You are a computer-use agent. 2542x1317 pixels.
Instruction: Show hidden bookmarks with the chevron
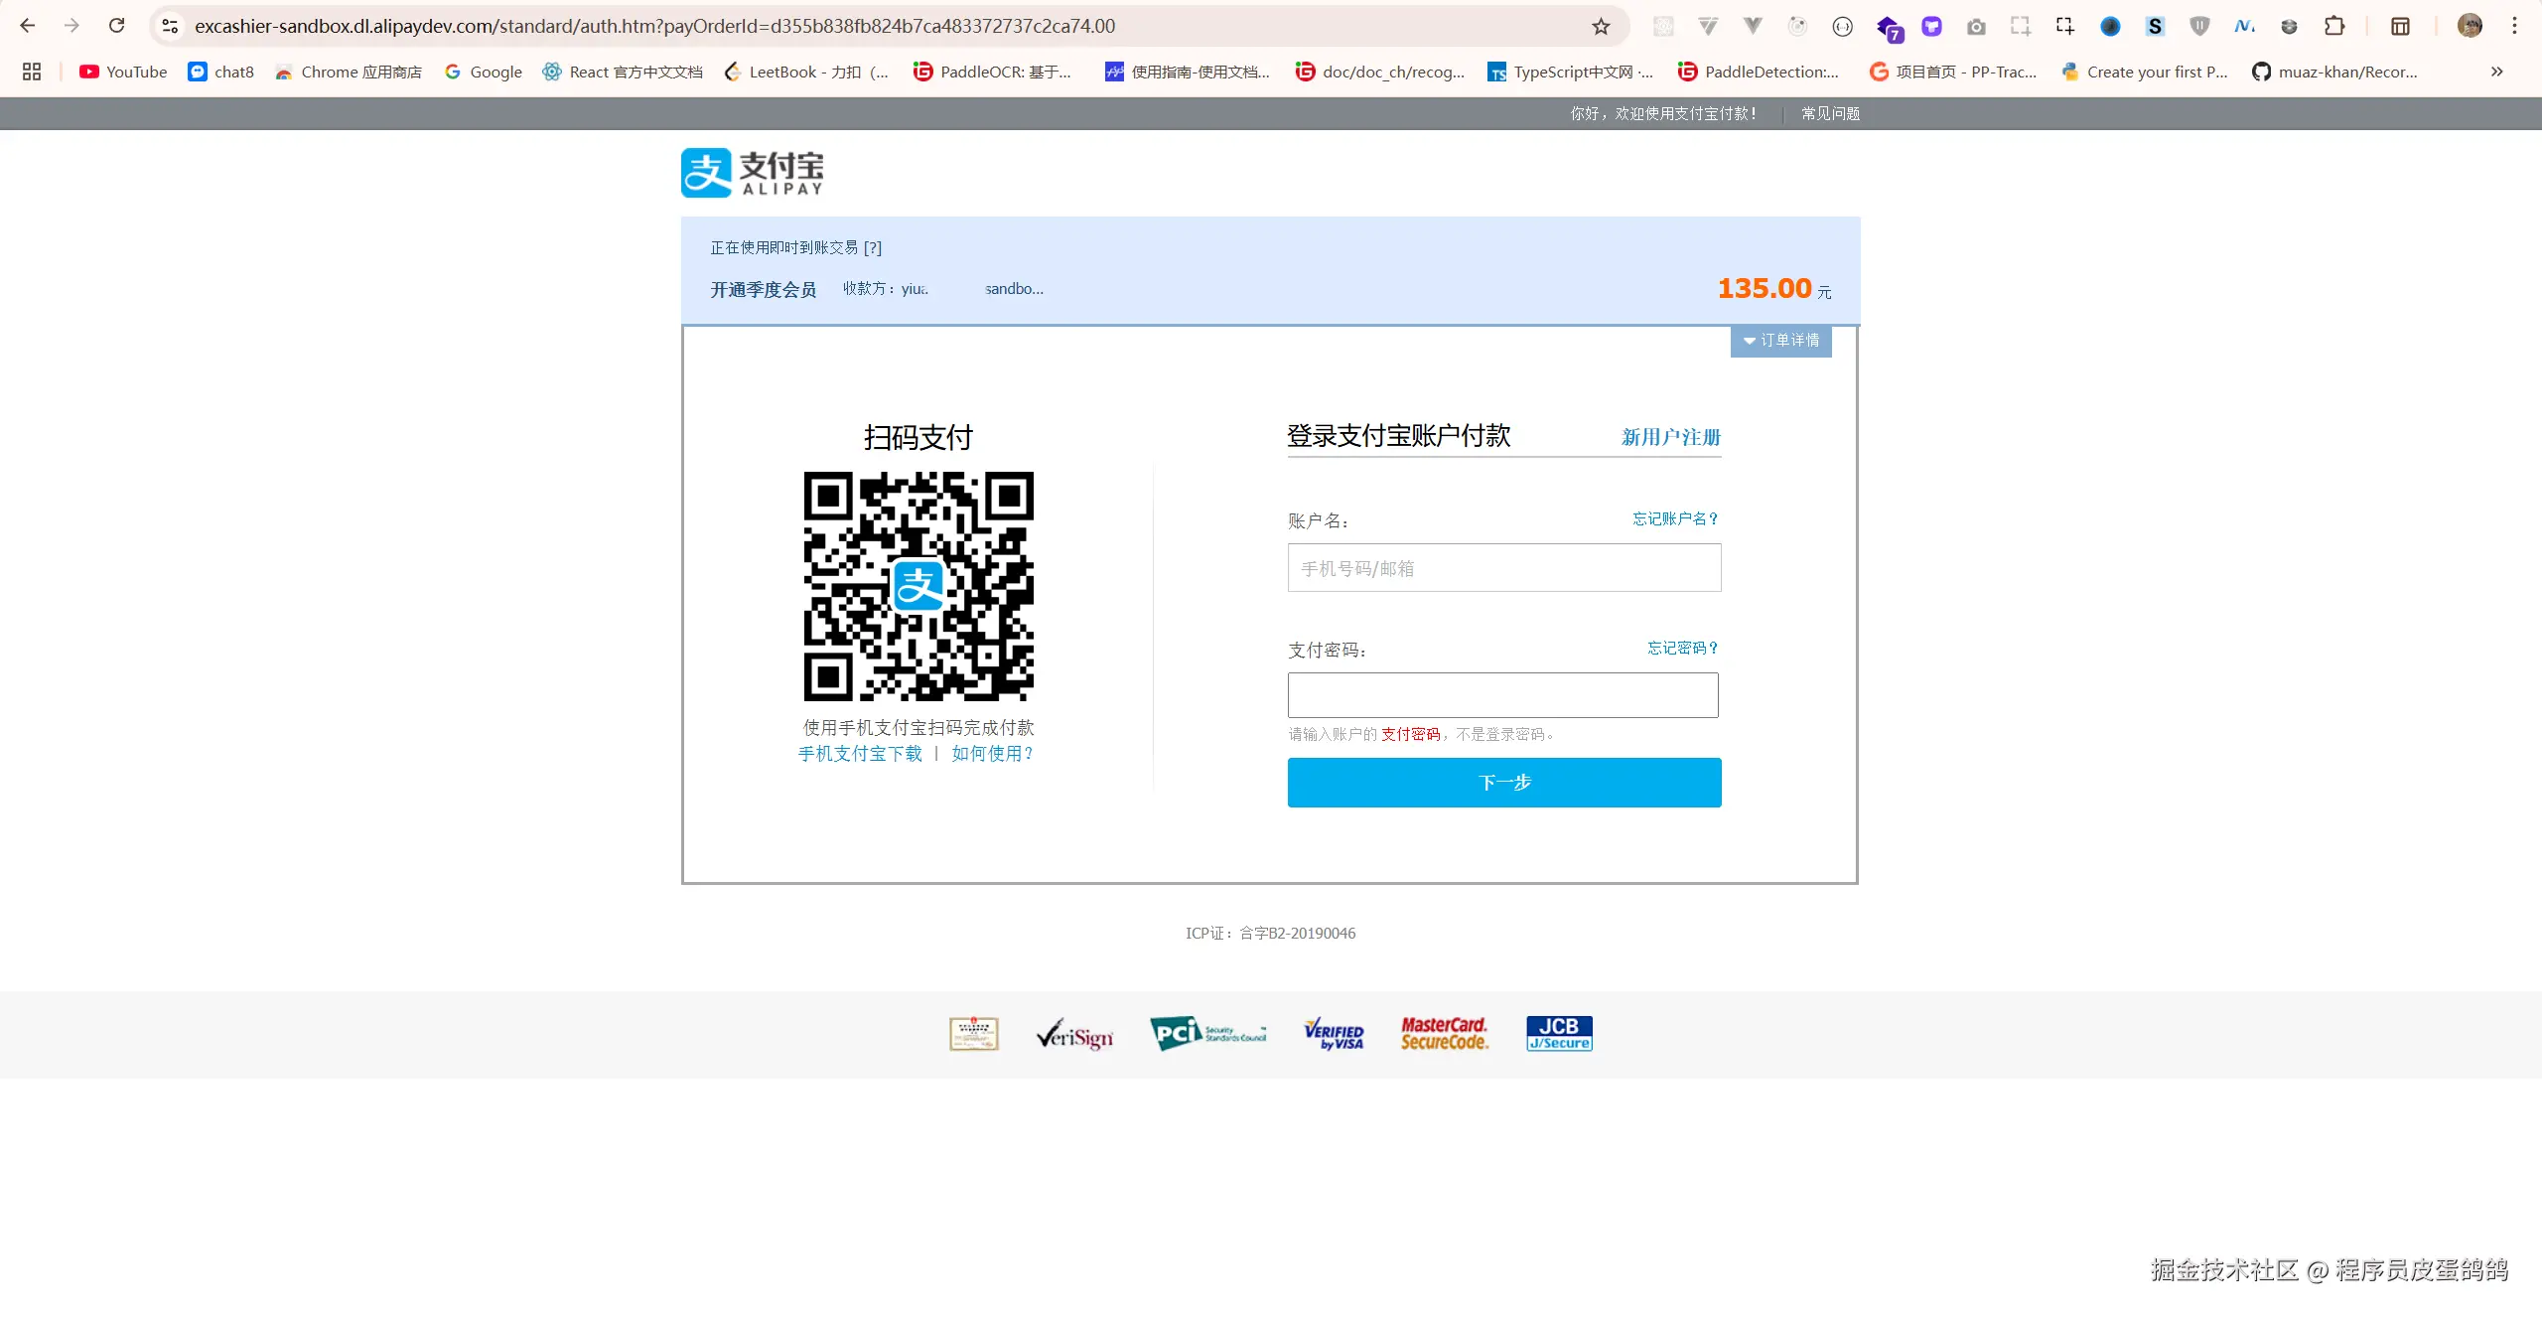2494,72
